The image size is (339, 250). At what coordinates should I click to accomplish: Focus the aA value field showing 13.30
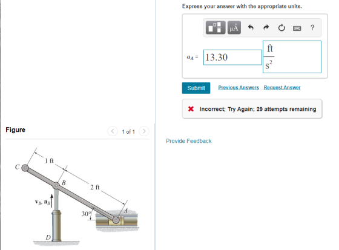pos(232,58)
